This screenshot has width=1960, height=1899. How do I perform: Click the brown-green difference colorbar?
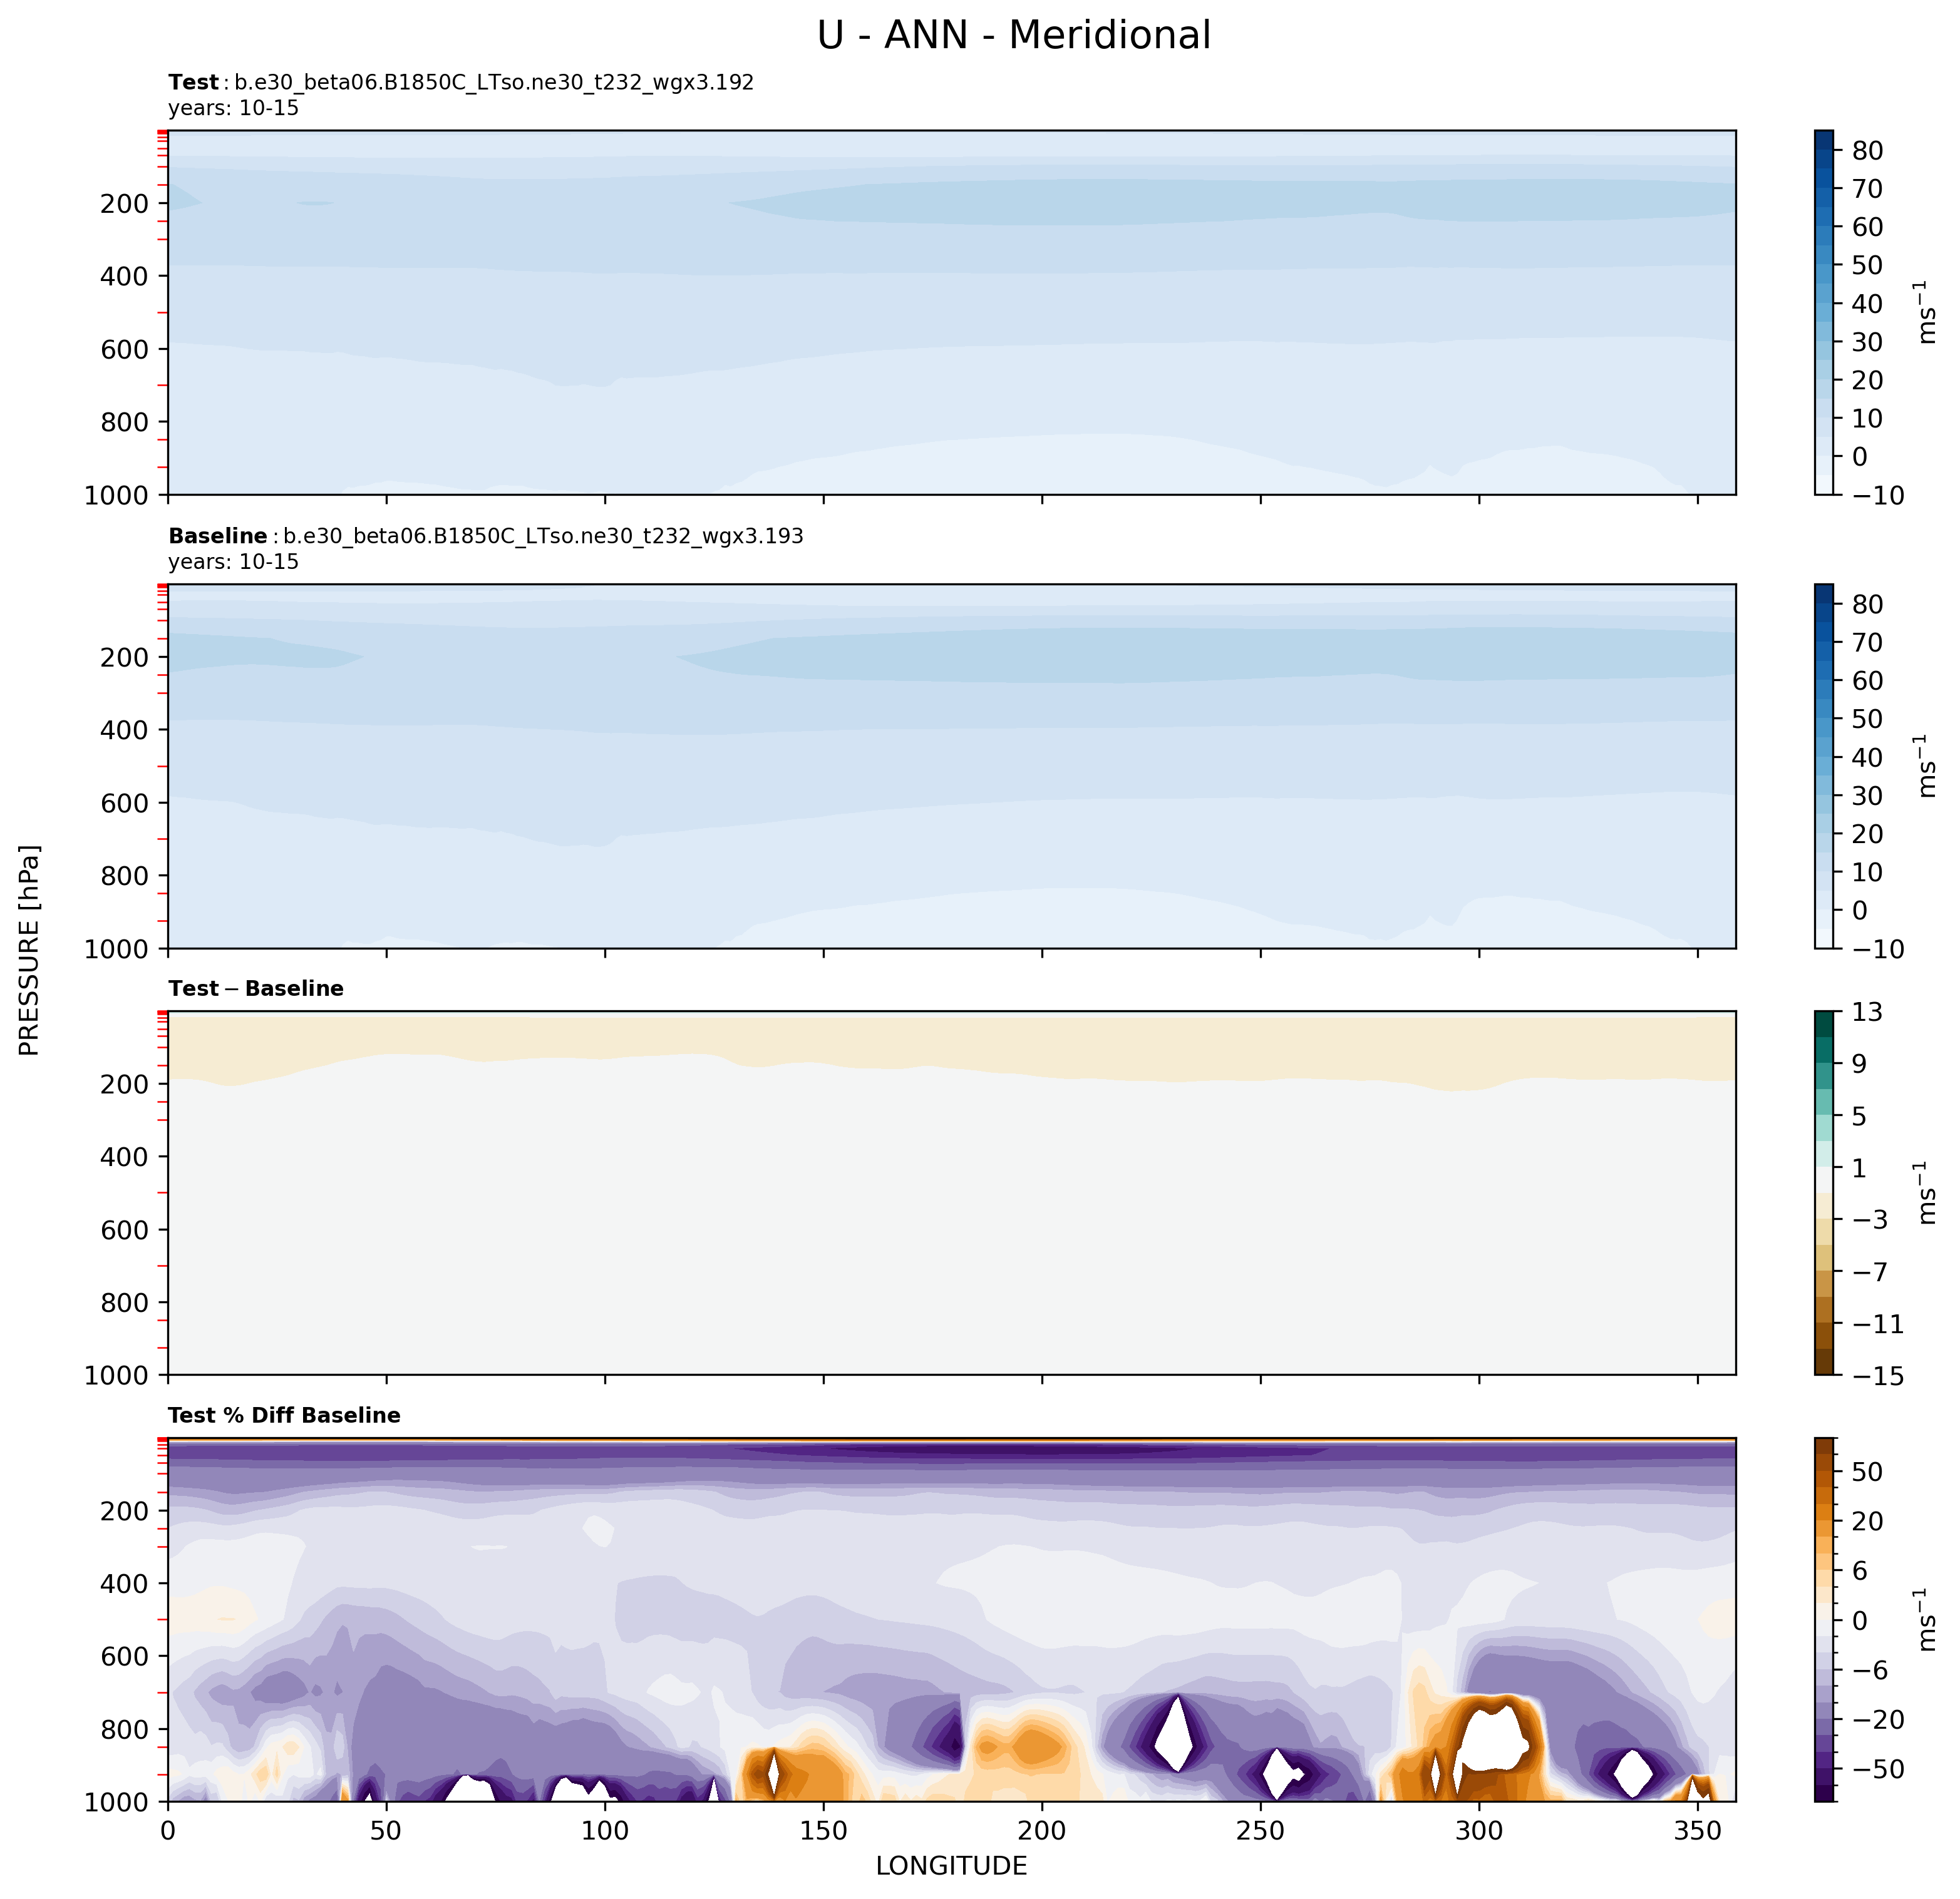tap(1823, 1192)
